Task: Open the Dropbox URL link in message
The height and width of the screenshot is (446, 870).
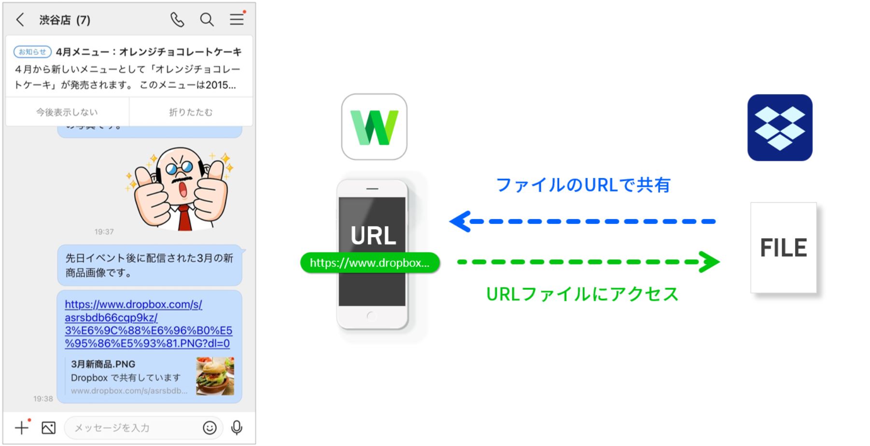Action: (148, 324)
